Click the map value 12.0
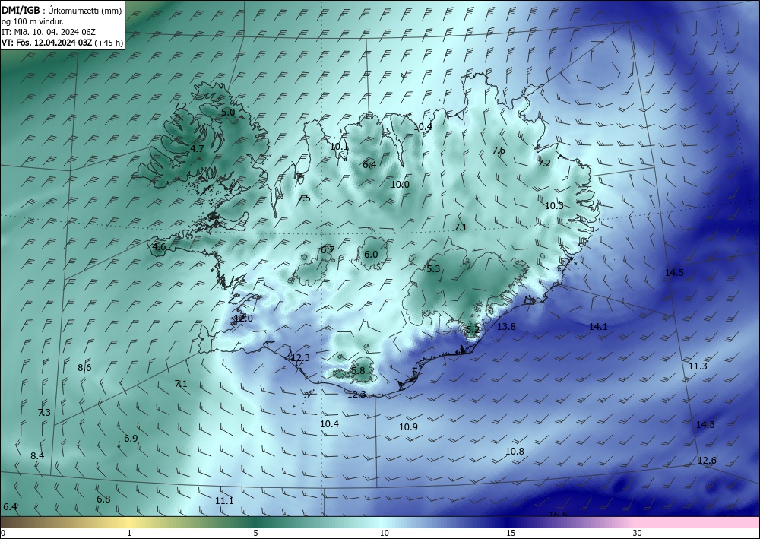760x539 pixels. pyautogui.click(x=243, y=319)
